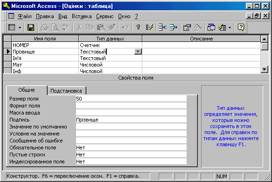The height and width of the screenshot is (182, 272).
Task: Open the Вставка menu
Action: click(82, 16)
